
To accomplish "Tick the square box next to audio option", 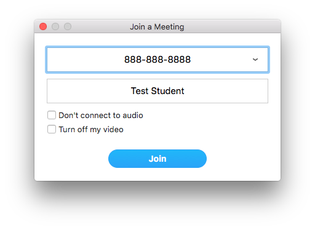I will pyautogui.click(x=52, y=115).
